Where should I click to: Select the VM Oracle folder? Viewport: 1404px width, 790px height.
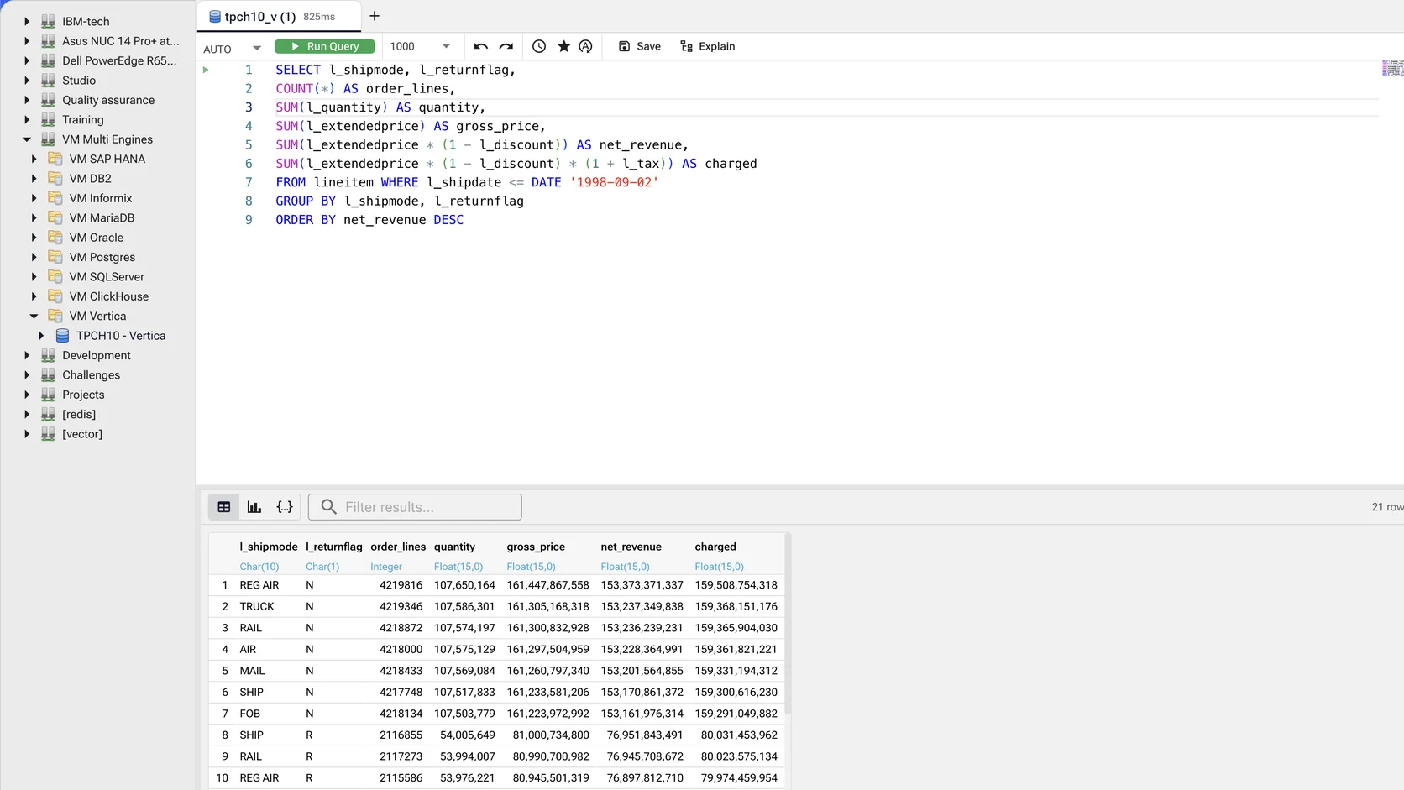[97, 238]
